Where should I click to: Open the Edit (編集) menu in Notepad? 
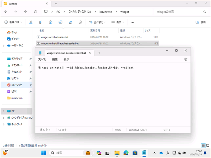pyautogui.click(x=55, y=59)
